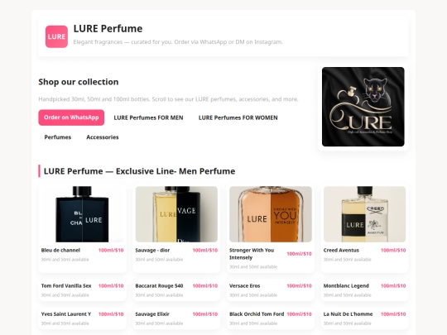Open the Sauvage - dior bottle image

176,214
